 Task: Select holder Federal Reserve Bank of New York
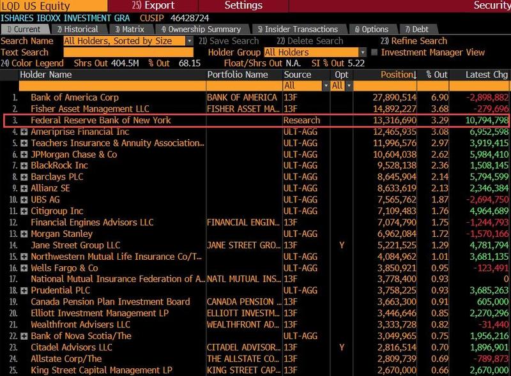(x=101, y=120)
